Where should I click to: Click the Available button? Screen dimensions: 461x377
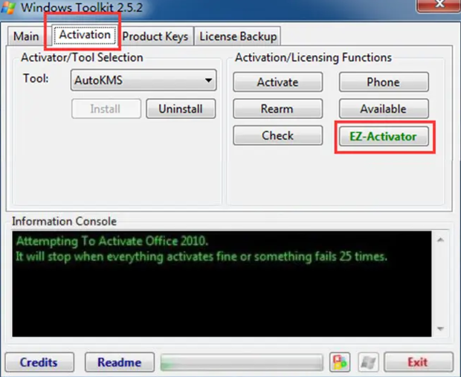click(x=384, y=109)
